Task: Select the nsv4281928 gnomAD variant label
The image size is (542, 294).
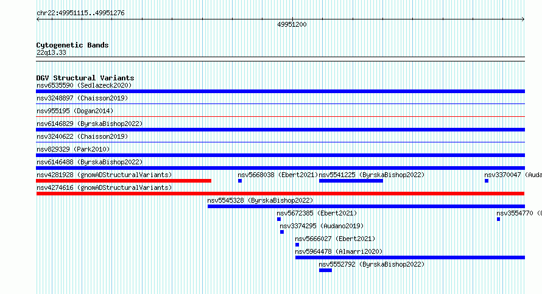Action: coord(104,175)
